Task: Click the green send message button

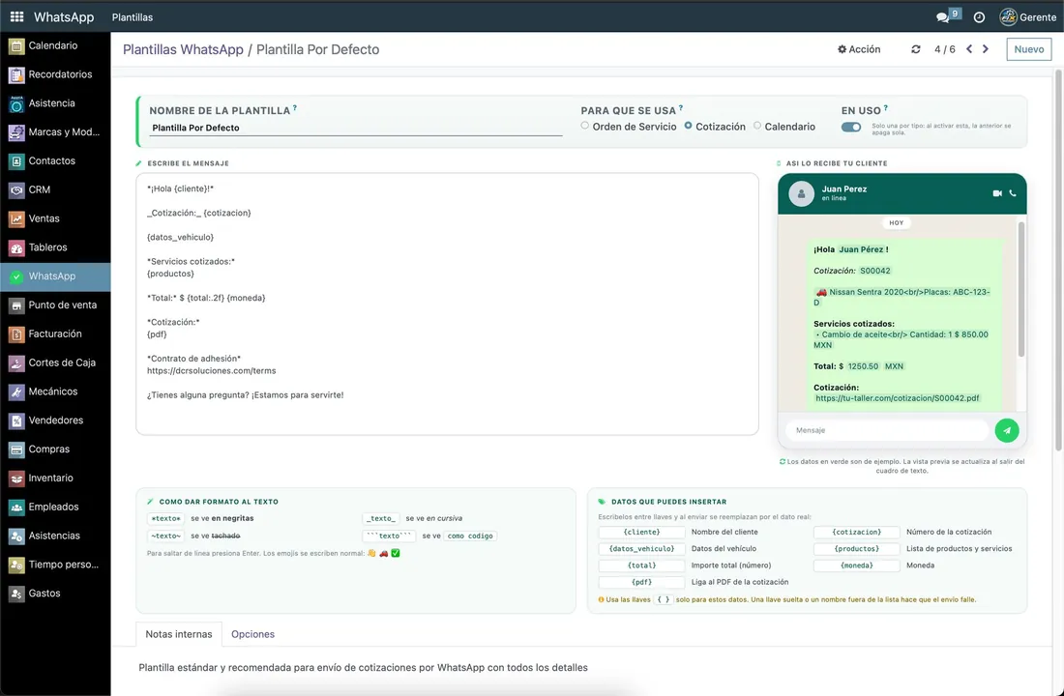Action: coord(1007,430)
